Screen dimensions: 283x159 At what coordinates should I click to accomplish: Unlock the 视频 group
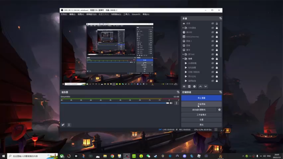coord(217,59)
